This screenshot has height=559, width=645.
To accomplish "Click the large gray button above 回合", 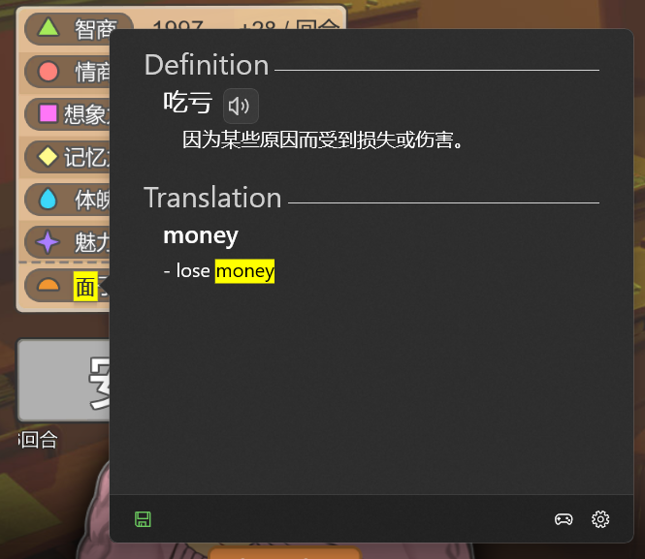I will 64,380.
